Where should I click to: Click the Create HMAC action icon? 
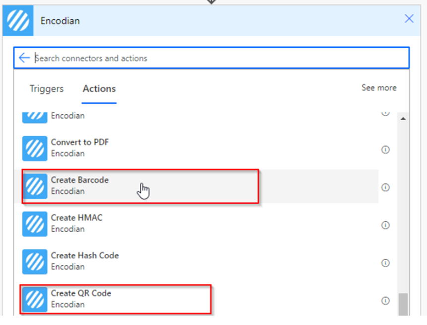[35, 224]
